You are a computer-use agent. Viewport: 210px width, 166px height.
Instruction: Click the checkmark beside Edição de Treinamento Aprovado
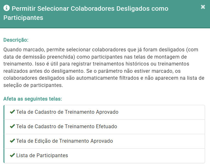13,141
